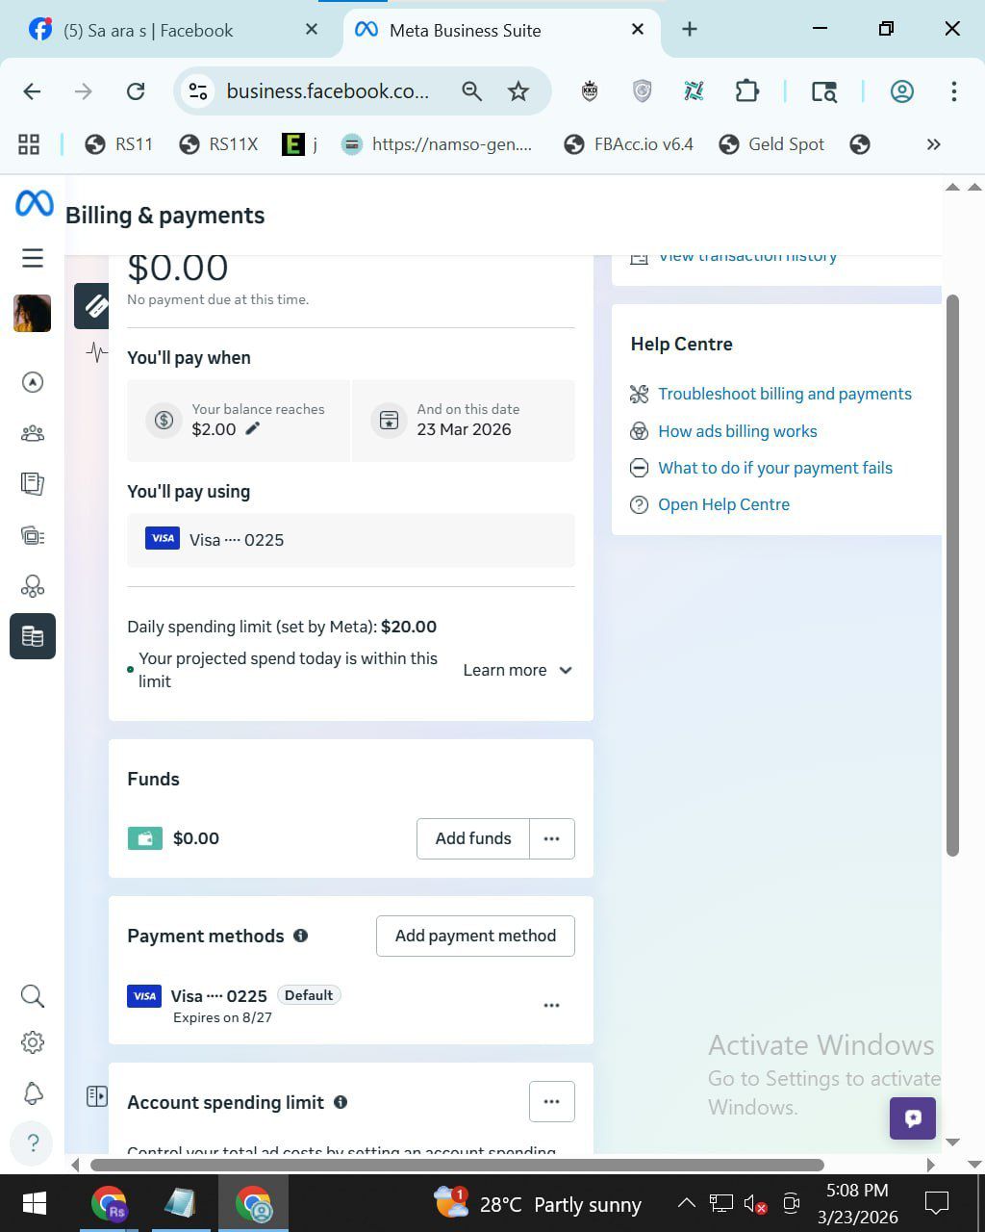Image resolution: width=985 pixels, height=1232 pixels.
Task: Click info icon beside Payment methods
Action: (x=301, y=936)
